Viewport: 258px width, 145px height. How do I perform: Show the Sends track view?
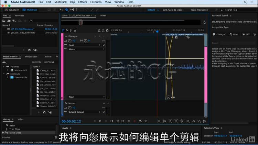[x=71, y=30]
